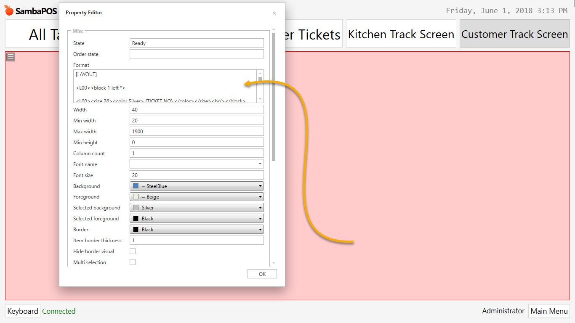This screenshot has width=575, height=323.
Task: Enable the Hide border visual checkbox
Action: (x=133, y=251)
